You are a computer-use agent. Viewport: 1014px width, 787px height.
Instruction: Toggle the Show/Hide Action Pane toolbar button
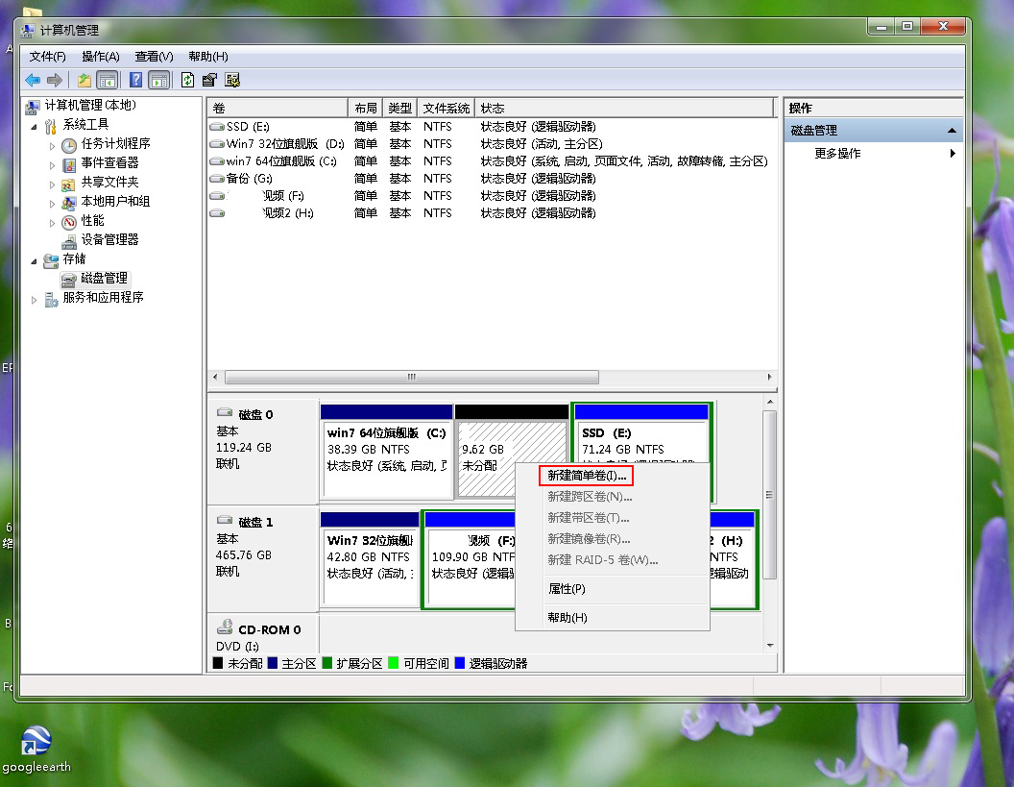pyautogui.click(x=159, y=81)
